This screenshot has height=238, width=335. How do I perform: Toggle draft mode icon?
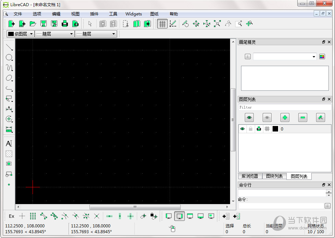tap(173, 24)
